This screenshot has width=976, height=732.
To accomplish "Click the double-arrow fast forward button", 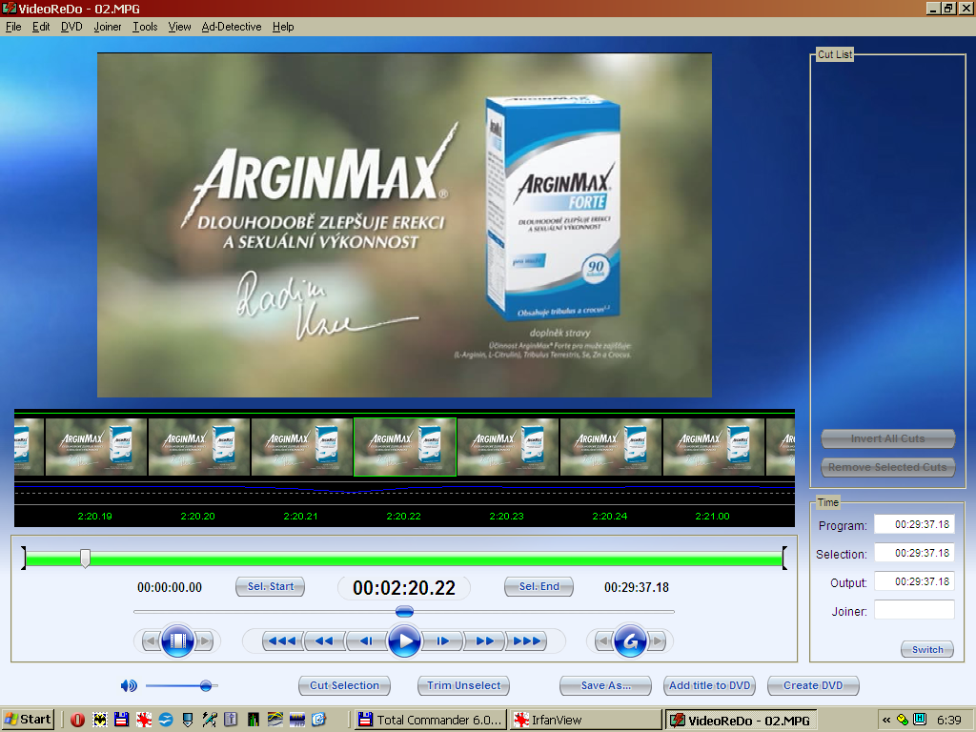I will [484, 640].
